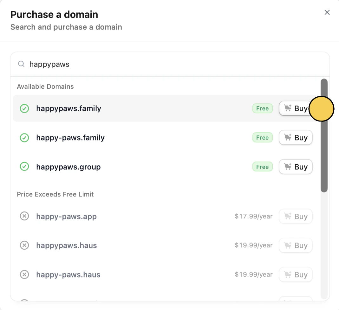Click the domain search input field

(170, 64)
